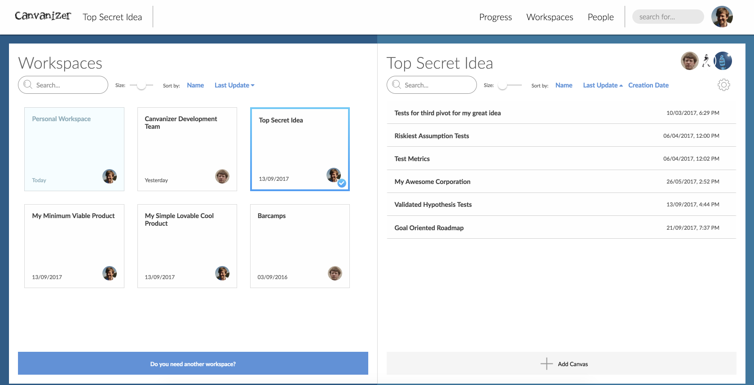This screenshot has height=385, width=754.
Task: Open the user profile avatar in header
Action: (x=722, y=17)
